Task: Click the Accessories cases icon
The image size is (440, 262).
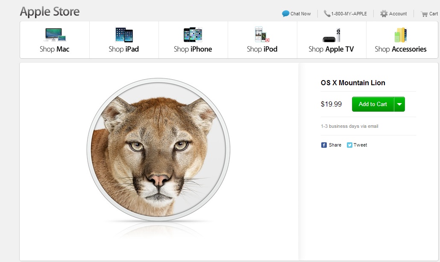Action: (400, 35)
